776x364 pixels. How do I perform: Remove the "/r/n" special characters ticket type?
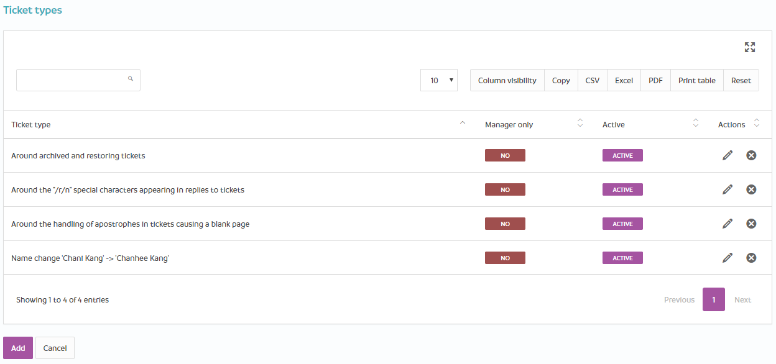pyautogui.click(x=751, y=189)
